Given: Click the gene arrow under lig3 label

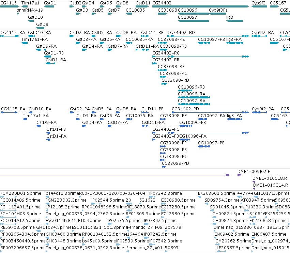Looking at the screenshot, I should pos(234,21).
